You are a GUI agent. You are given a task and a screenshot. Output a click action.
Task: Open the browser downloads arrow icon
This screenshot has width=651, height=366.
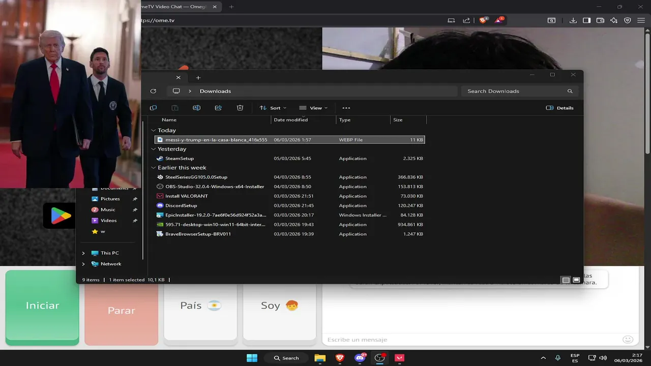tap(573, 20)
